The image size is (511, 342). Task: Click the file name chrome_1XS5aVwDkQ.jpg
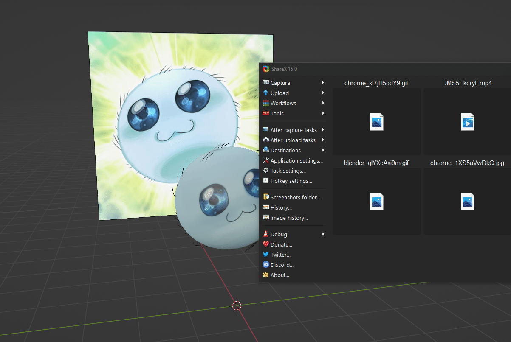(x=467, y=163)
